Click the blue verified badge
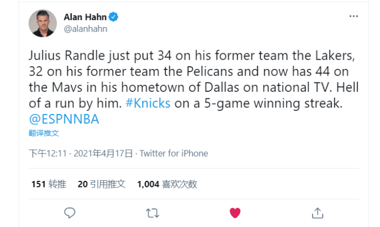The height and width of the screenshot is (227, 380). 114,17
